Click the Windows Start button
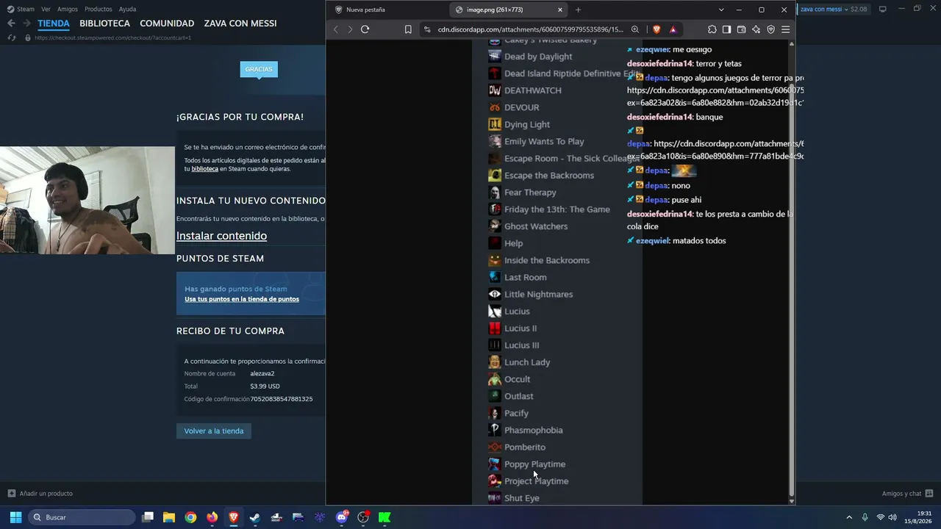Screen dimensions: 941x529 [x=15, y=517]
